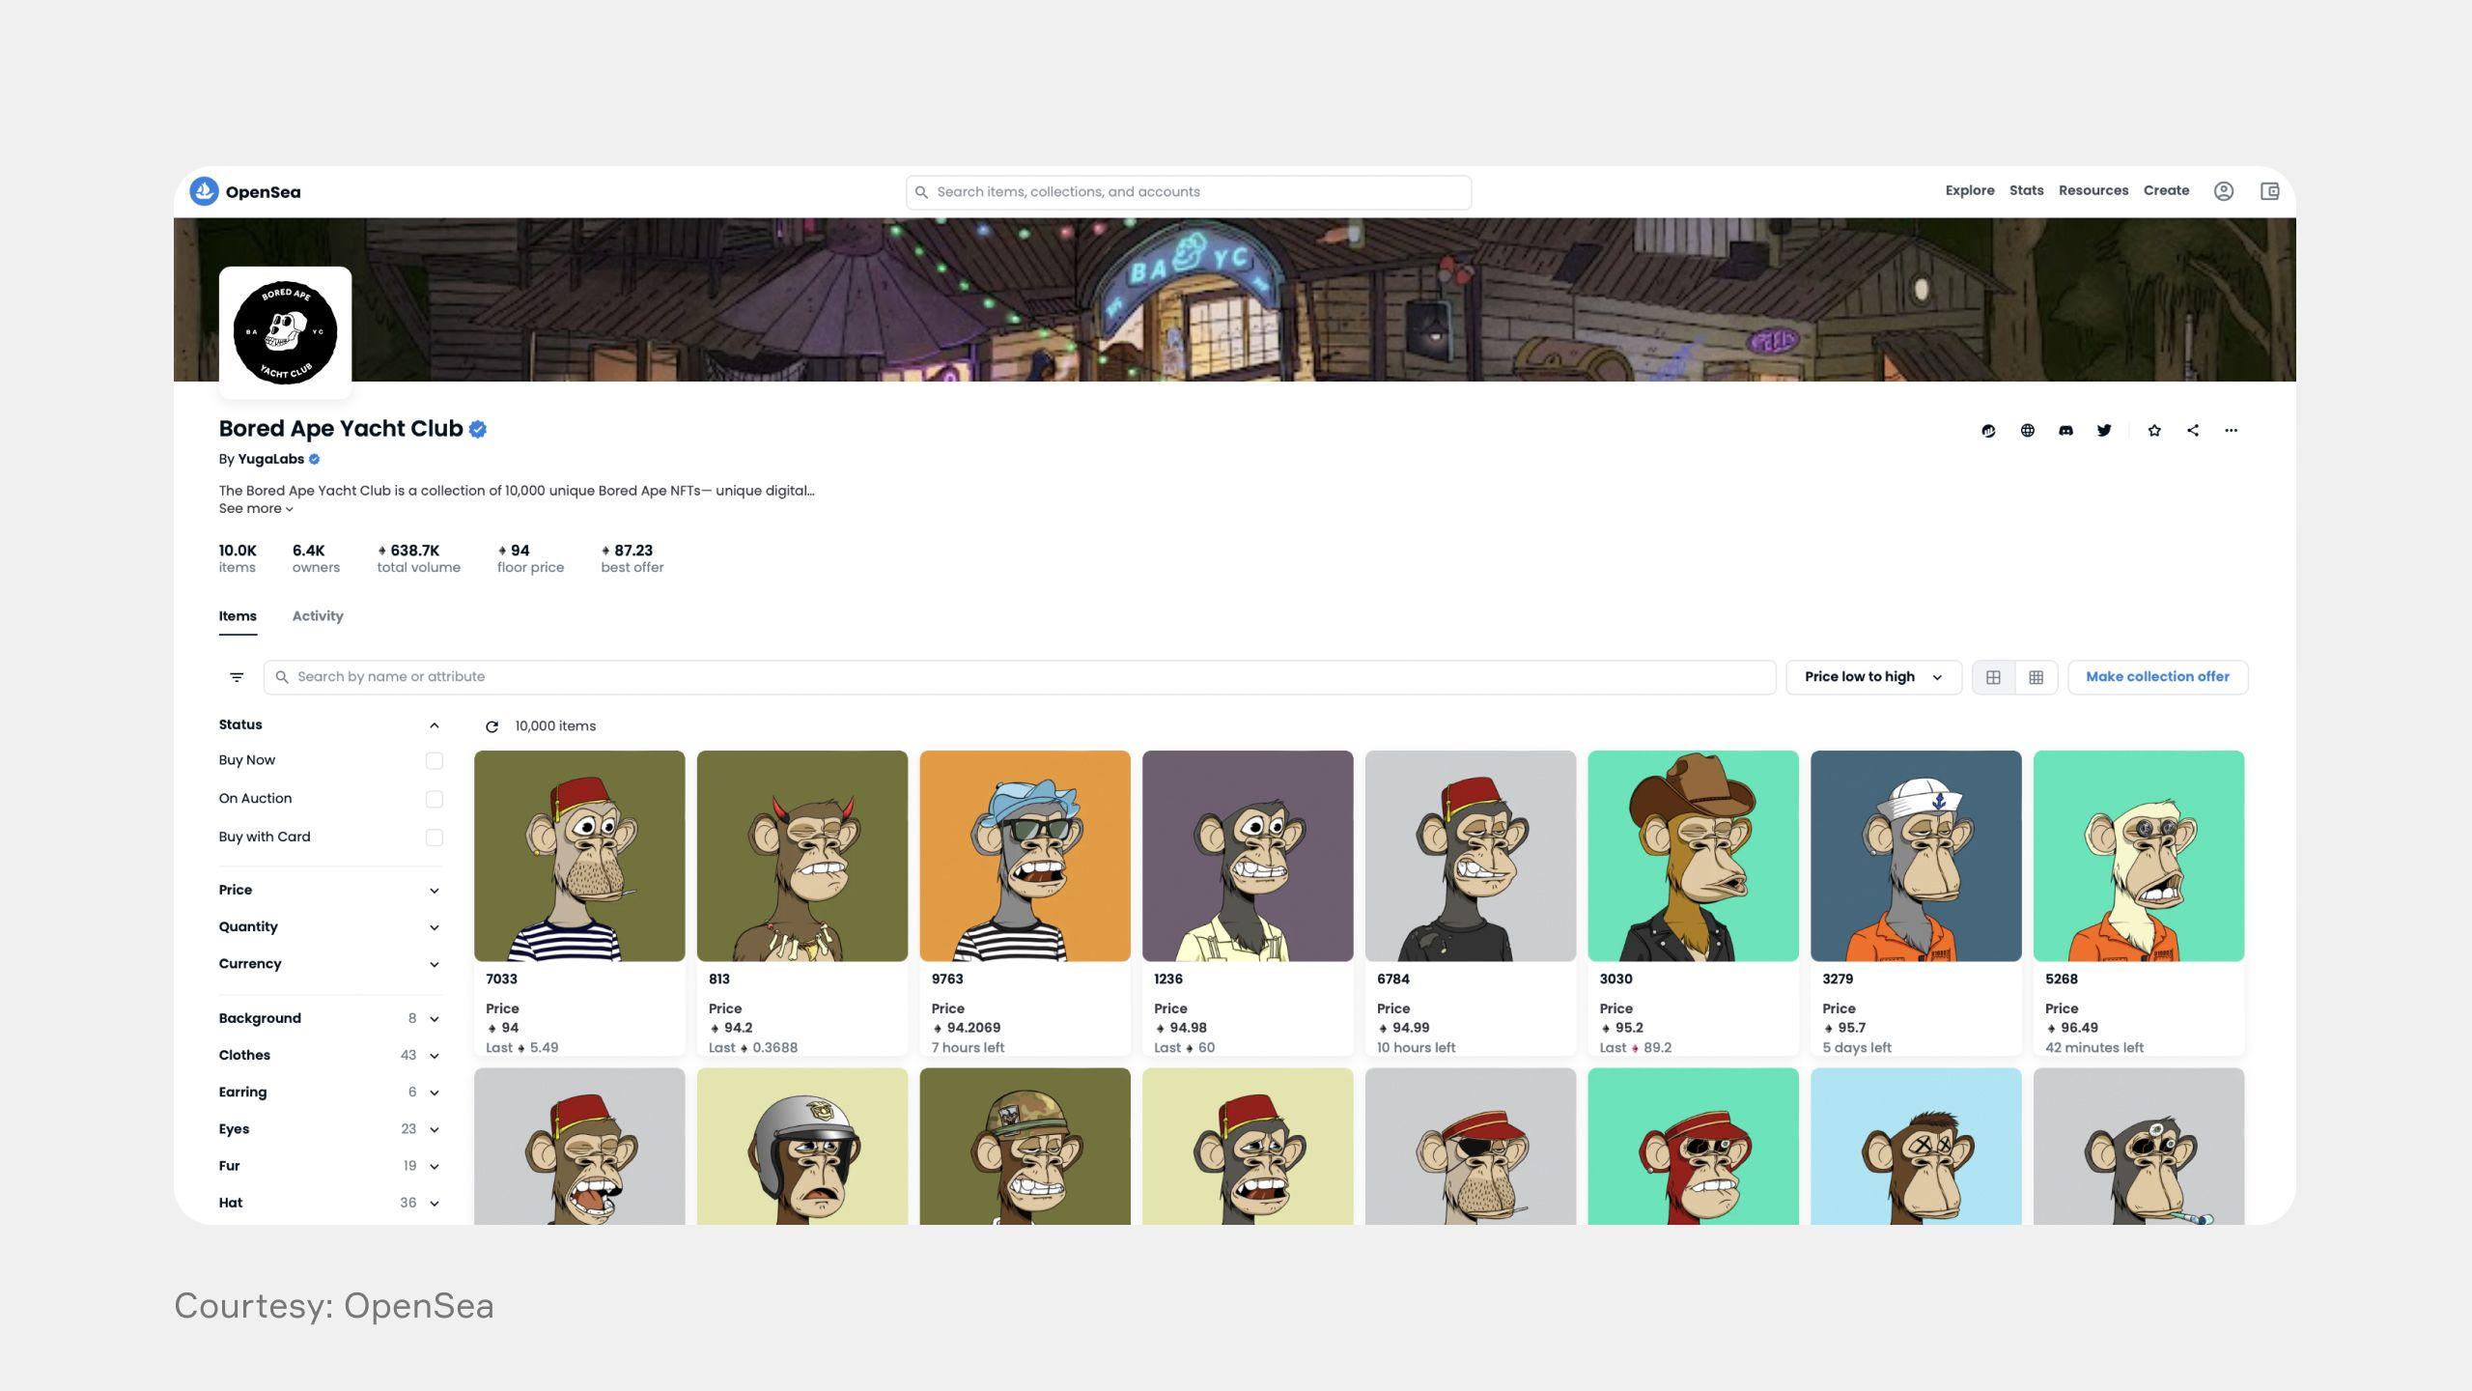Open the collection website globe icon
This screenshot has width=2472, height=1391.
tap(2027, 431)
